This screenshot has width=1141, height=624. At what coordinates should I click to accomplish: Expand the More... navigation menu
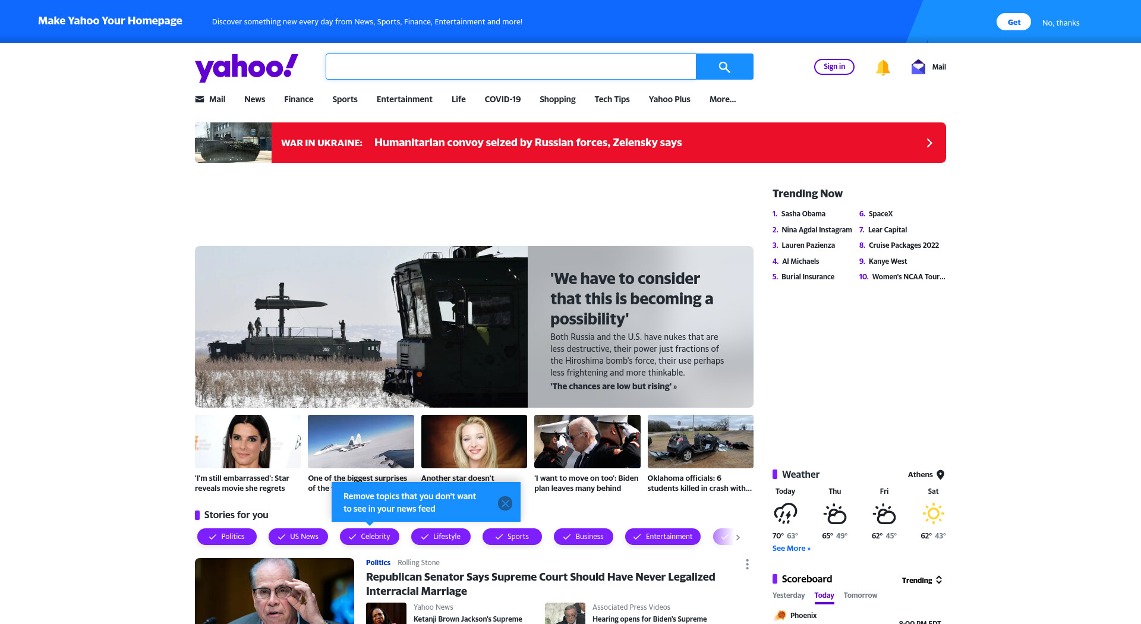click(723, 99)
